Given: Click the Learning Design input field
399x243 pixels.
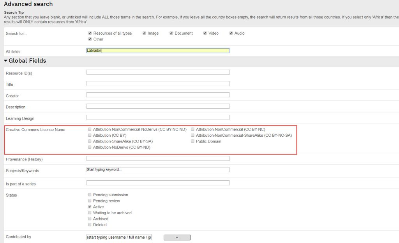Looking at the screenshot, I should tap(158, 118).
